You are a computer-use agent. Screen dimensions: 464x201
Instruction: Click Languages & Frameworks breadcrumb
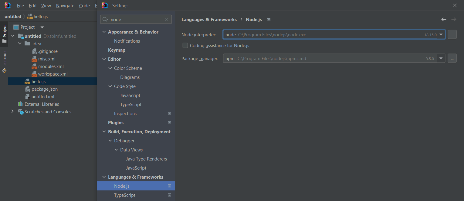[x=209, y=20]
